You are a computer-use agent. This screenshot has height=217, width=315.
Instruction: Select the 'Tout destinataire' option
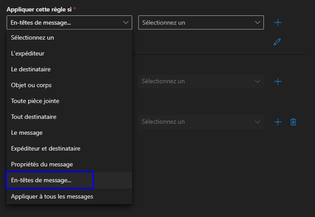pos(33,117)
